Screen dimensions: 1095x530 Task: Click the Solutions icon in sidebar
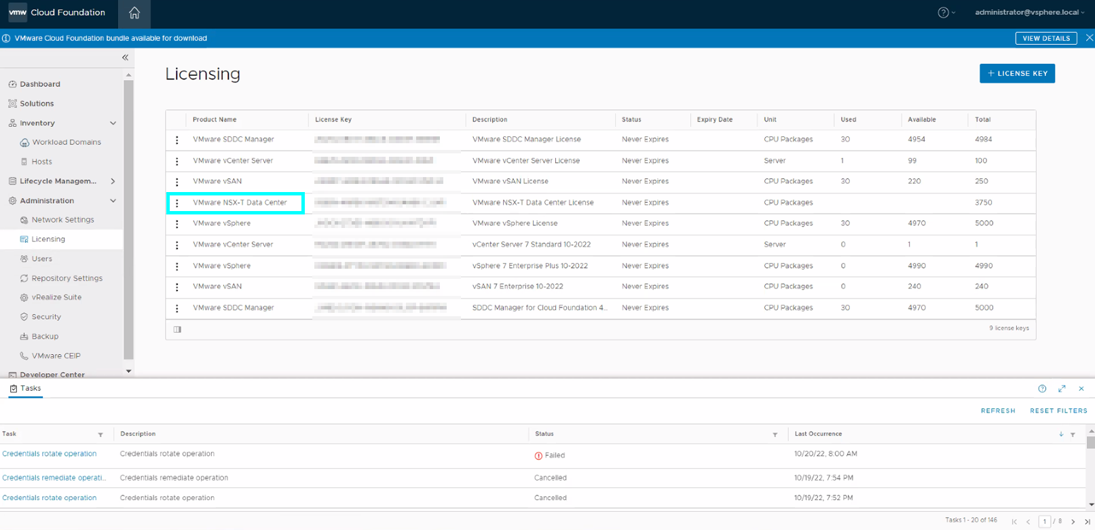click(x=12, y=104)
